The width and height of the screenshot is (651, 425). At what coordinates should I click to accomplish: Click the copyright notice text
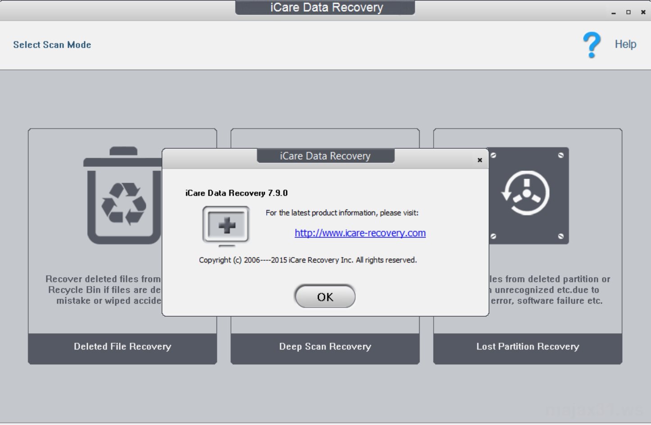pyautogui.click(x=308, y=260)
